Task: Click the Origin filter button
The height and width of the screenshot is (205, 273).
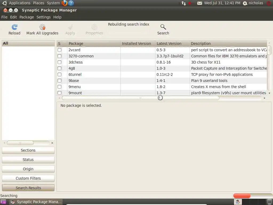Action: coord(28,169)
